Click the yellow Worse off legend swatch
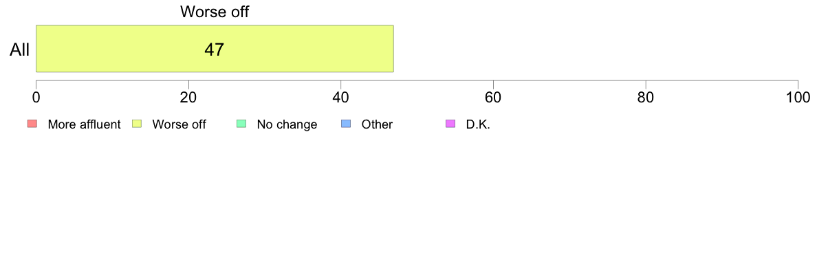The width and height of the screenshot is (817, 253). click(137, 124)
